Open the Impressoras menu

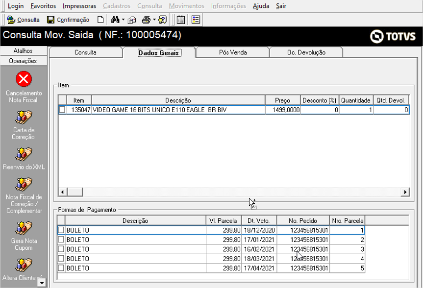point(79,6)
